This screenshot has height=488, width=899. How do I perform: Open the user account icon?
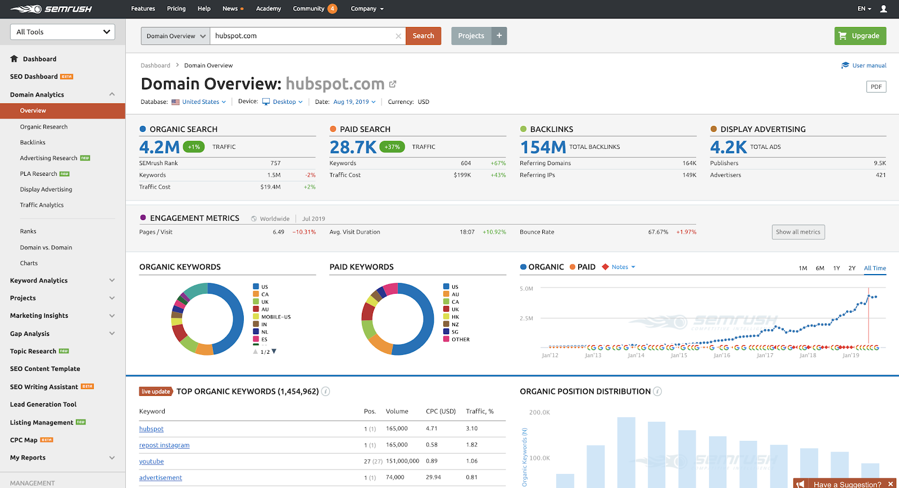pyautogui.click(x=884, y=9)
